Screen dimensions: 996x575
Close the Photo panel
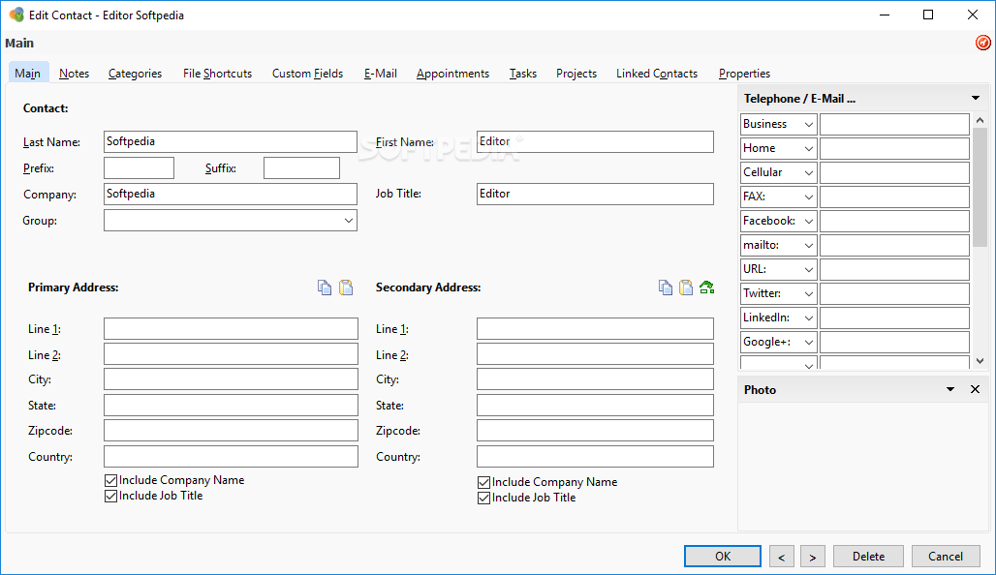tap(975, 389)
